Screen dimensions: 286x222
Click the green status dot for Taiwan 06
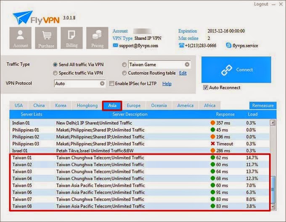(213, 192)
